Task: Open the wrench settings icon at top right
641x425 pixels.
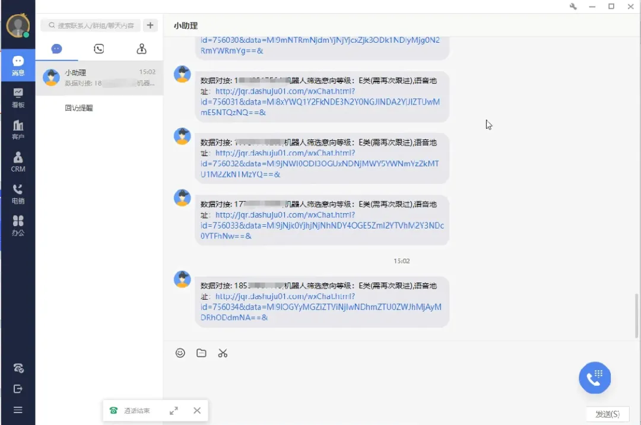Action: 573,6
